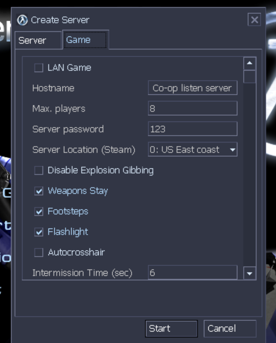
Task: Click the Intermission Time (sec) label
Action: coord(82,273)
